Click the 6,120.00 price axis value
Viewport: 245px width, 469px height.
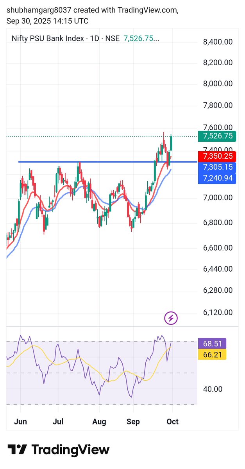[x=218, y=312]
